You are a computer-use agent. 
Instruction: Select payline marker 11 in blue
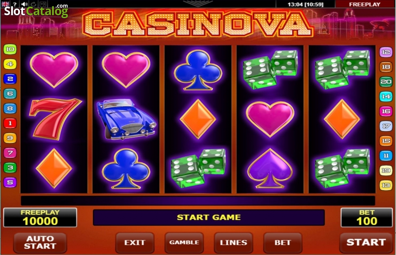pyautogui.click(x=386, y=156)
